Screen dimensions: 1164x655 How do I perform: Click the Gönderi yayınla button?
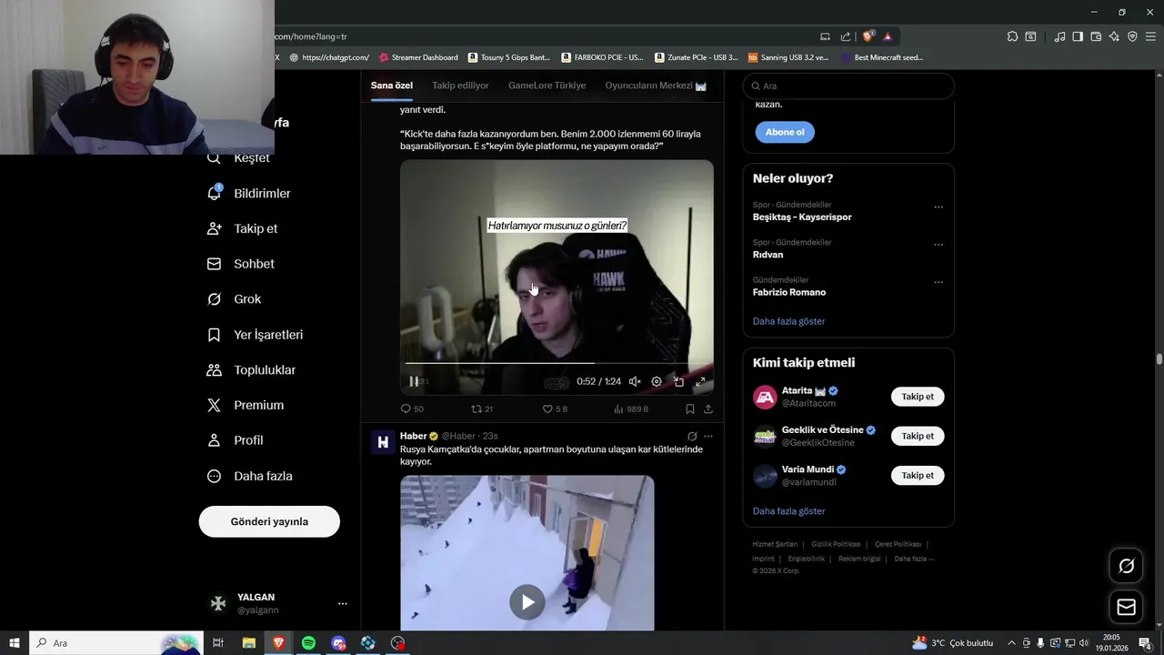[269, 521]
